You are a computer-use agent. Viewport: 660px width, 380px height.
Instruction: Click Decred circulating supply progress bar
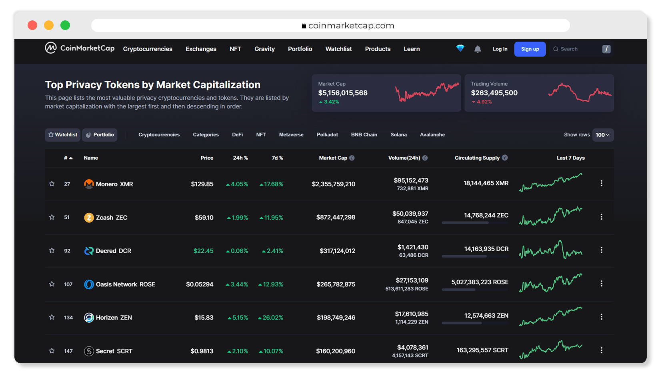click(x=475, y=256)
